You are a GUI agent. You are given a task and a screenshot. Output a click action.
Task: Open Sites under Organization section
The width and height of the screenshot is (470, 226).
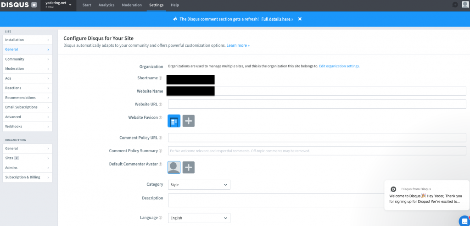27,158
